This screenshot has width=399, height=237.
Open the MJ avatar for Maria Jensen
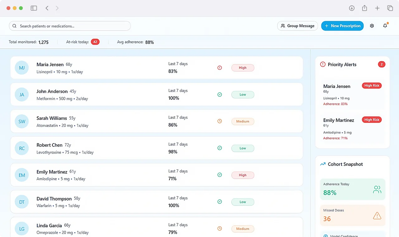click(x=22, y=68)
